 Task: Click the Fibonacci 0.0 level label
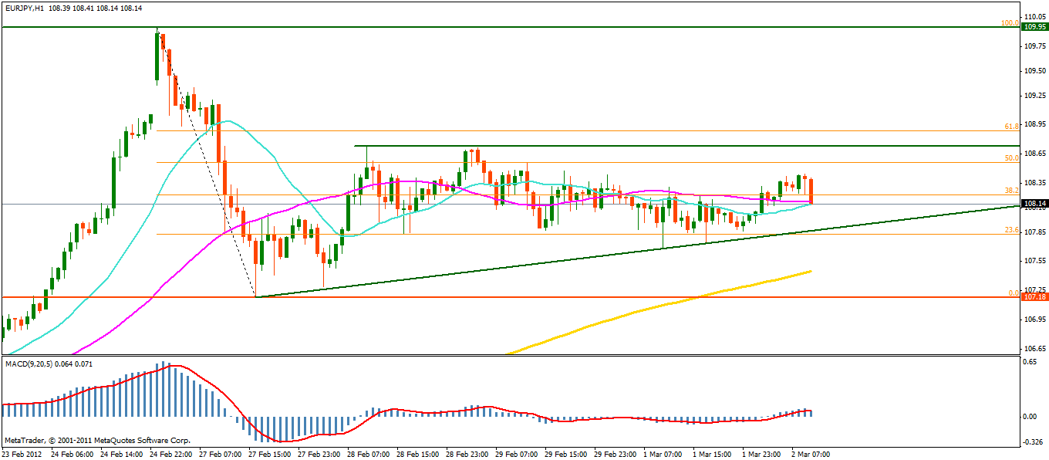coord(1014,293)
